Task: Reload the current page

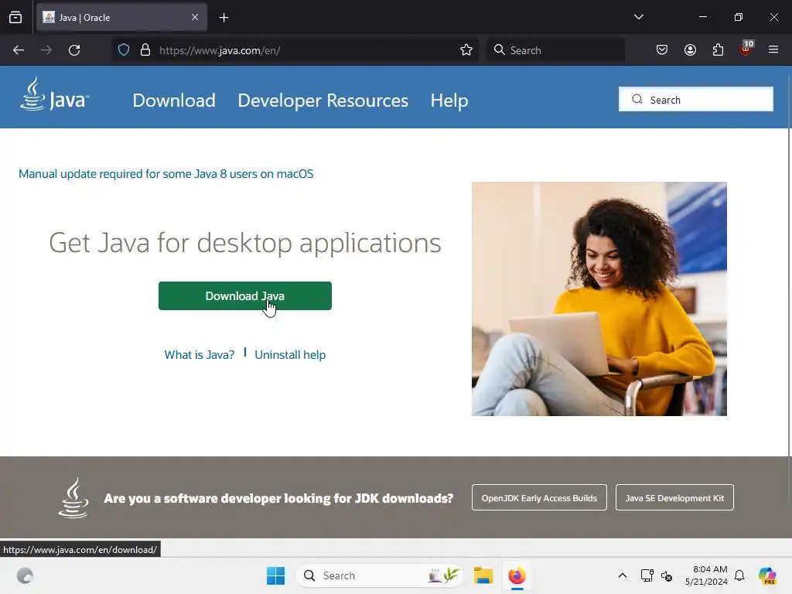Action: tap(74, 50)
